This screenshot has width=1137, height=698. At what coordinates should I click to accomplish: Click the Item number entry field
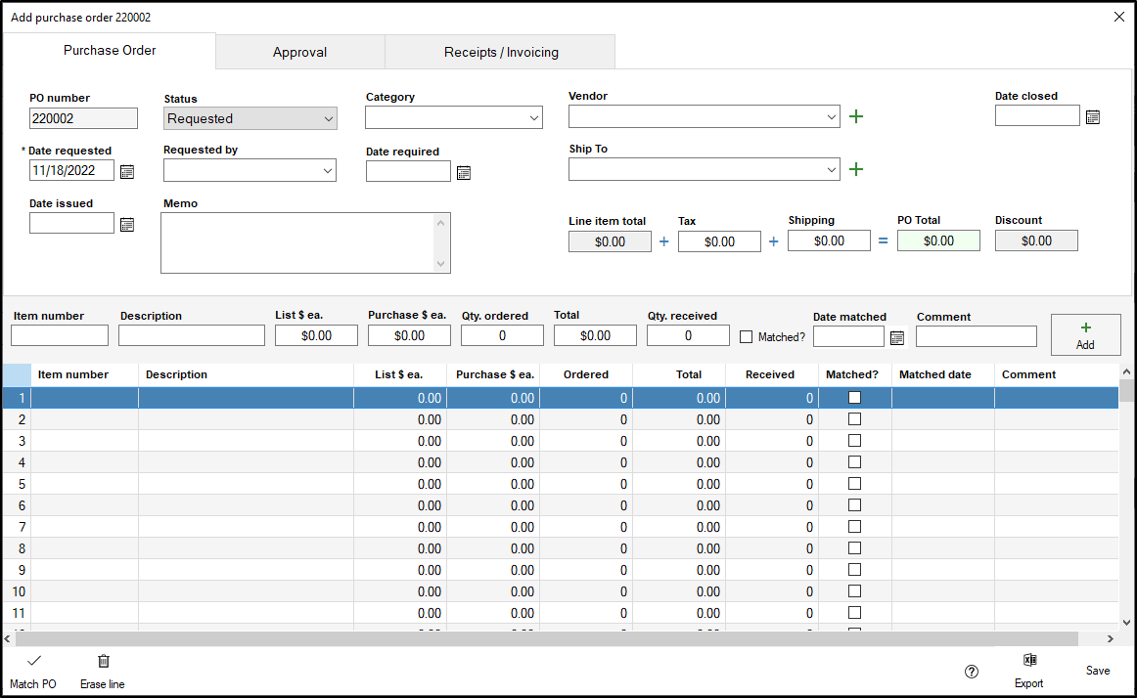coord(60,335)
